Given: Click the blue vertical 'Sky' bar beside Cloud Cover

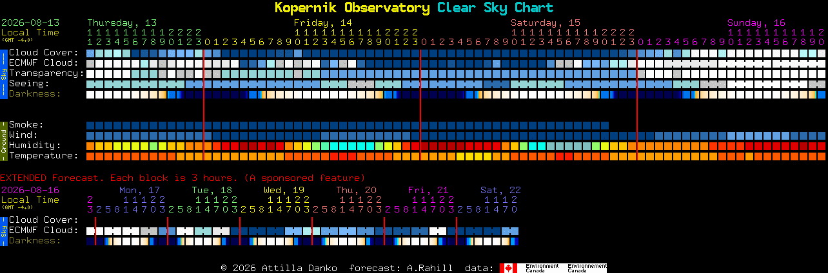Looking at the screenshot, I should tap(3, 73).
